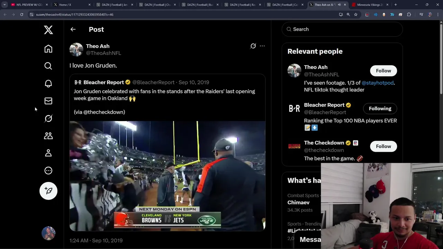The image size is (443, 249).
Task: Click @TheoAshNFL handle under post author
Action: point(103,53)
